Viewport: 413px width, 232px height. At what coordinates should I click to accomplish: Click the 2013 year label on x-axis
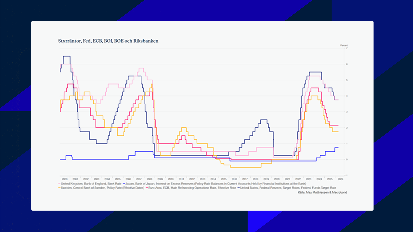[x=203, y=179]
